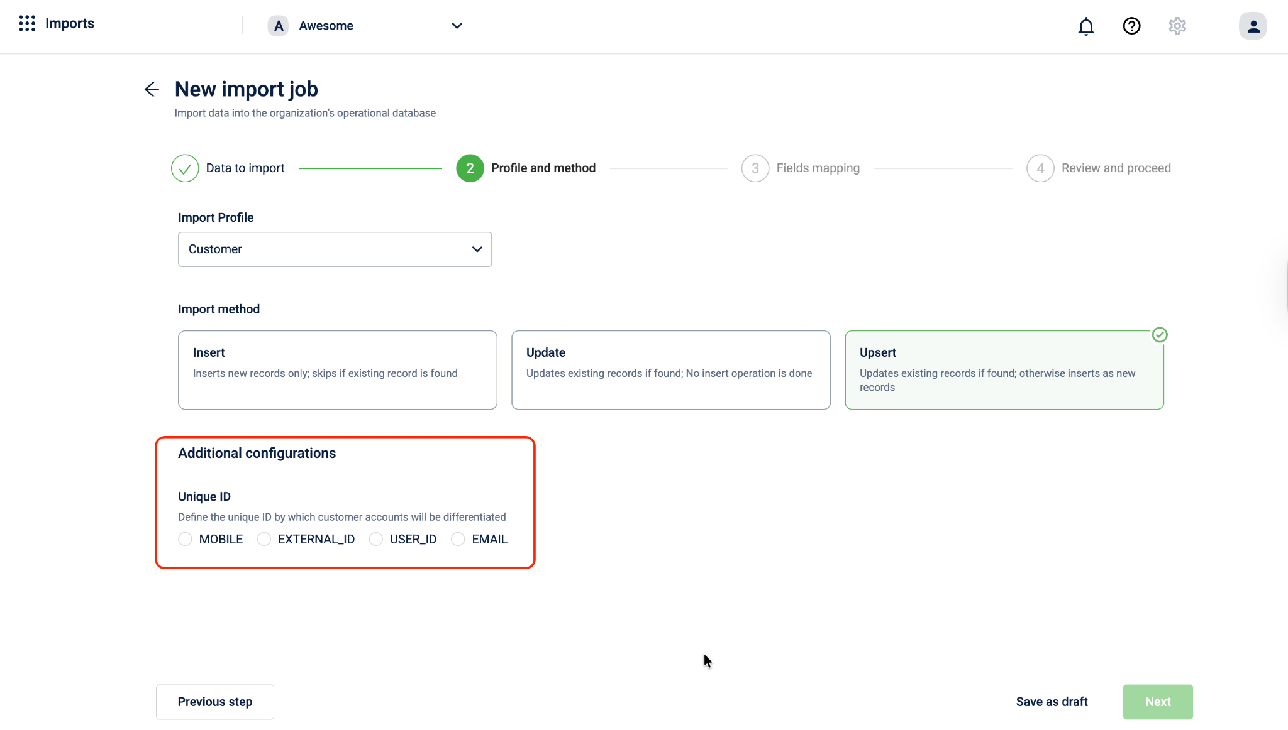Click the back arrow beside New import job
Viewport: 1288px width, 730px height.
tap(152, 89)
